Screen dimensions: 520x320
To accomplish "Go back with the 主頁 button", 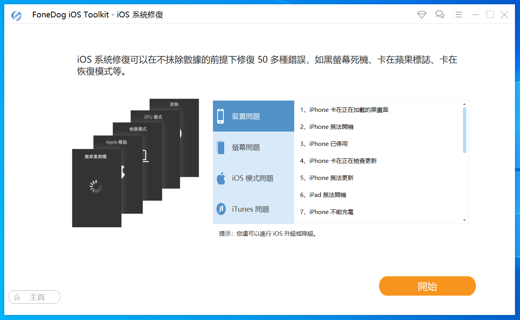I will click(34, 297).
